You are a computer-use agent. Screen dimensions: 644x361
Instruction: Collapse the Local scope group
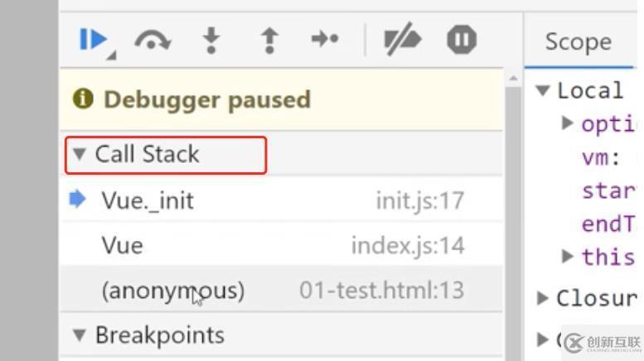click(x=543, y=90)
